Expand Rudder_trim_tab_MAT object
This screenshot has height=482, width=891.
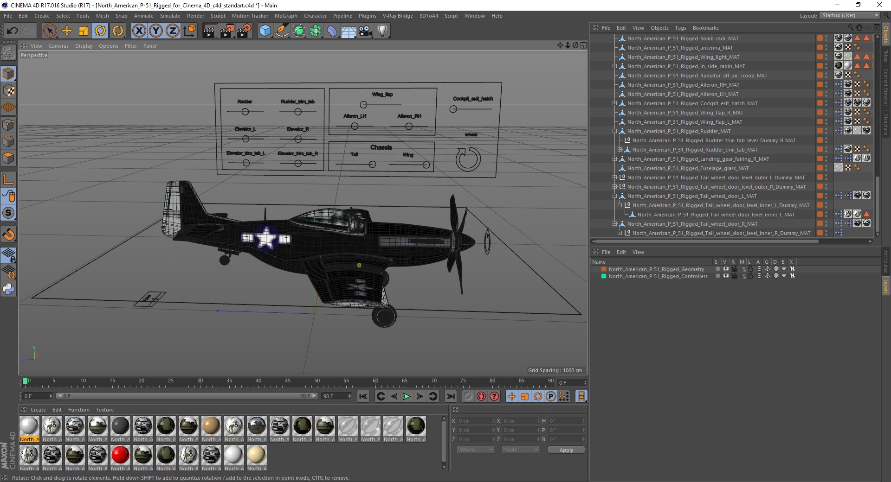pyautogui.click(x=620, y=150)
